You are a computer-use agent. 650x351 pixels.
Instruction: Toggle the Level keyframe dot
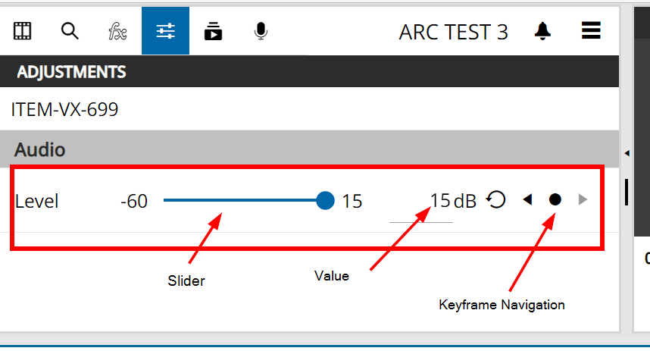[555, 199]
